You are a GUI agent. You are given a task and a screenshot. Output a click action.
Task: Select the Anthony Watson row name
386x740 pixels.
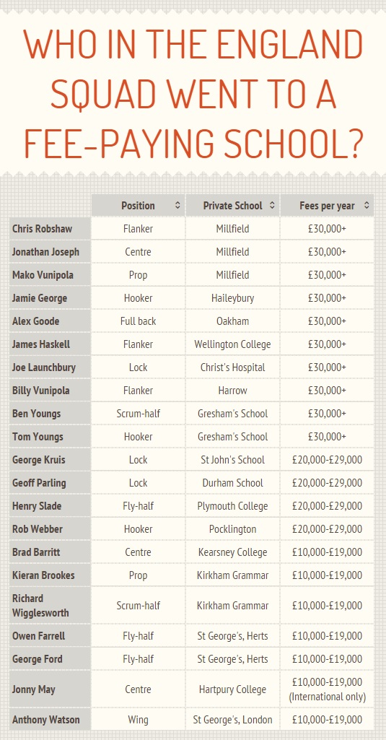tap(50, 721)
